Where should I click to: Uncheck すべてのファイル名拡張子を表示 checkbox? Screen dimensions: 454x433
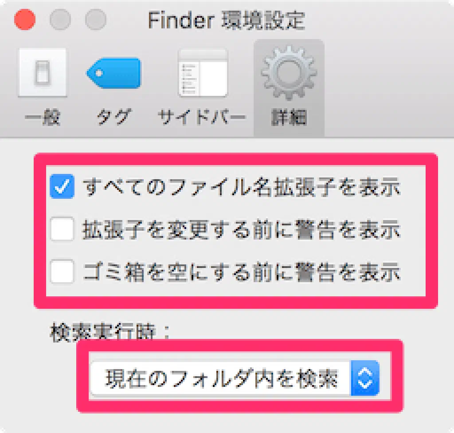pyautogui.click(x=62, y=186)
